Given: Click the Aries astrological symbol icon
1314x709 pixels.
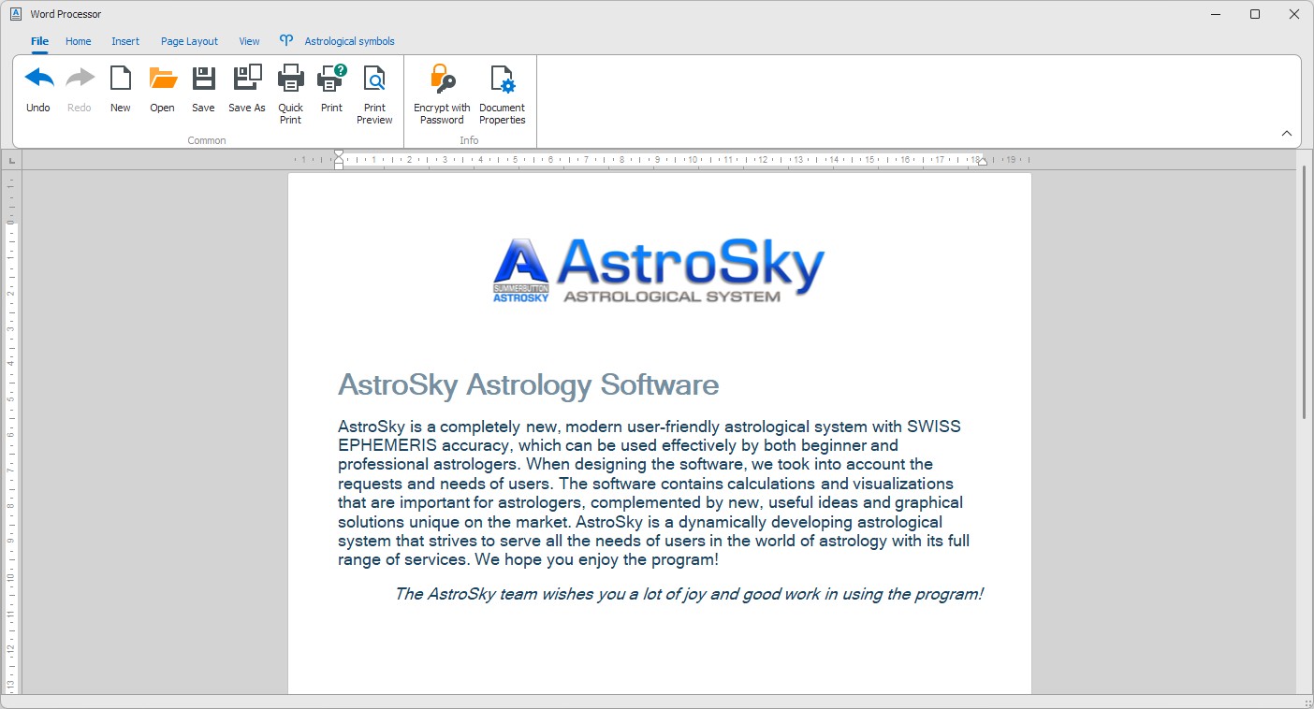Looking at the screenshot, I should point(286,41).
